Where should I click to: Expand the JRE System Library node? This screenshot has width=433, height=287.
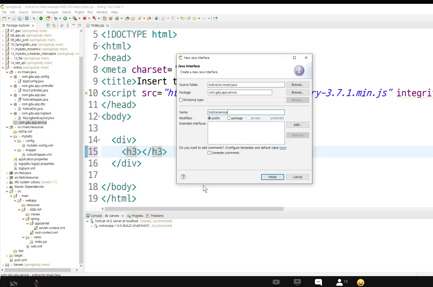(7, 182)
